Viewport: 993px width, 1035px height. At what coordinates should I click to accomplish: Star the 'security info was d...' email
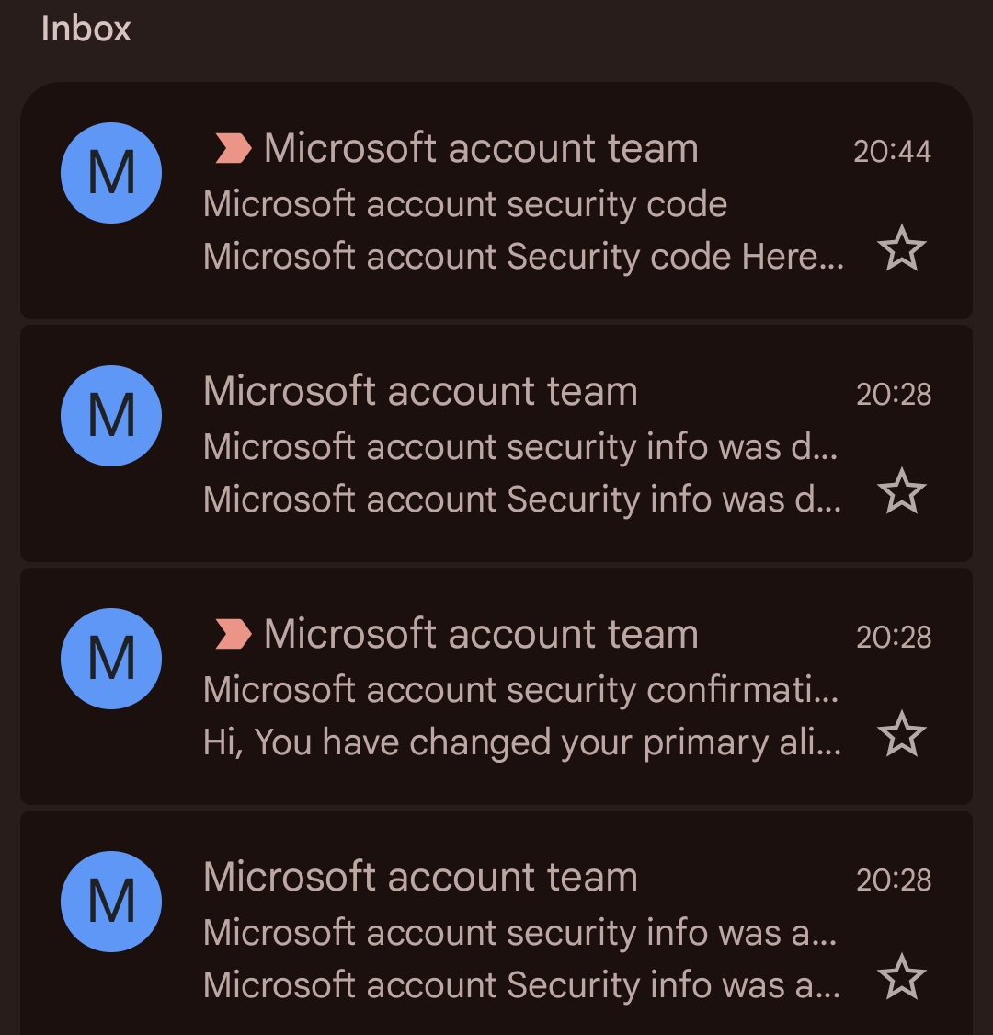pyautogui.click(x=901, y=492)
